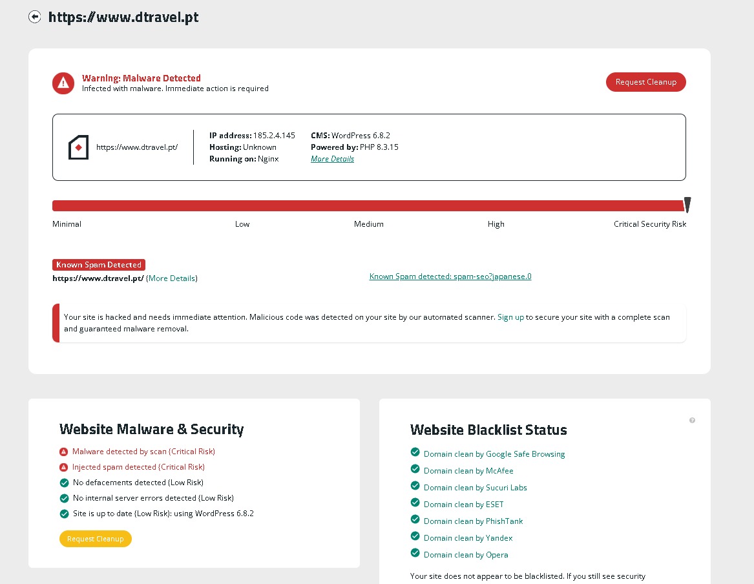Click the Warning: Malware Detected heading
Screen dimensions: 754x584
pyautogui.click(x=141, y=78)
